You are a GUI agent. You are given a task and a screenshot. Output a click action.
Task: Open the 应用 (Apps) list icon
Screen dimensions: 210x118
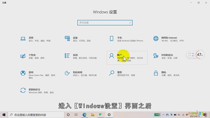pyautogui.click(x=67, y=56)
